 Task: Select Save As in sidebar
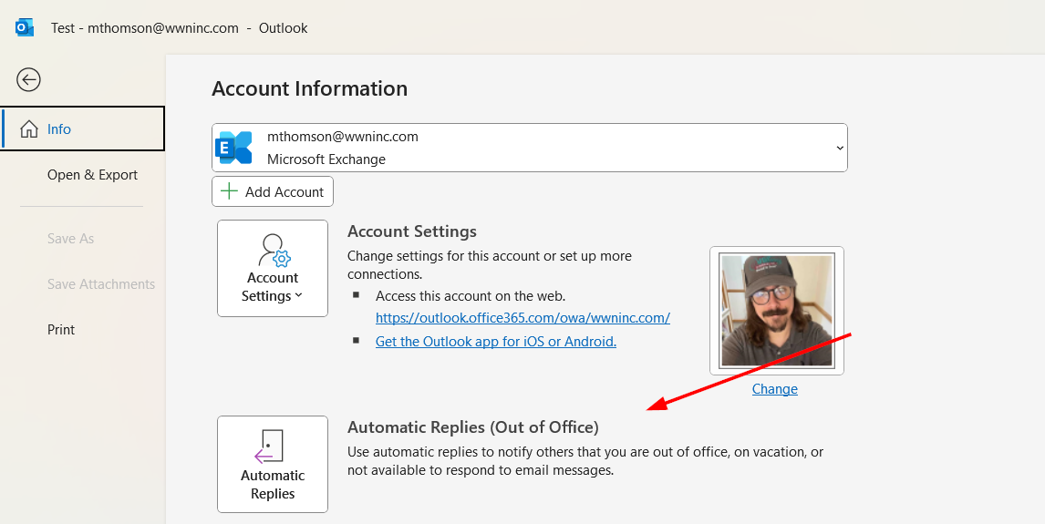pos(70,239)
